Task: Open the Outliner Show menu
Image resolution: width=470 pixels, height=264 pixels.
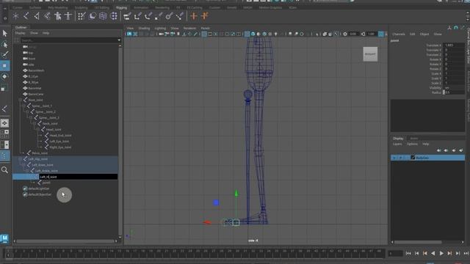Action: tap(34, 33)
